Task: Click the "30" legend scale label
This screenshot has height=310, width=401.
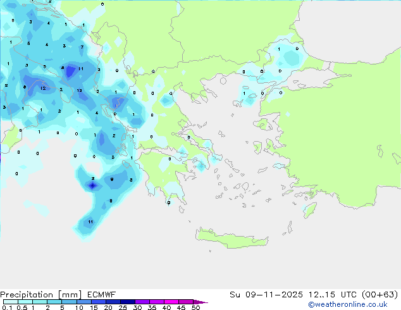Action: (x=137, y=307)
